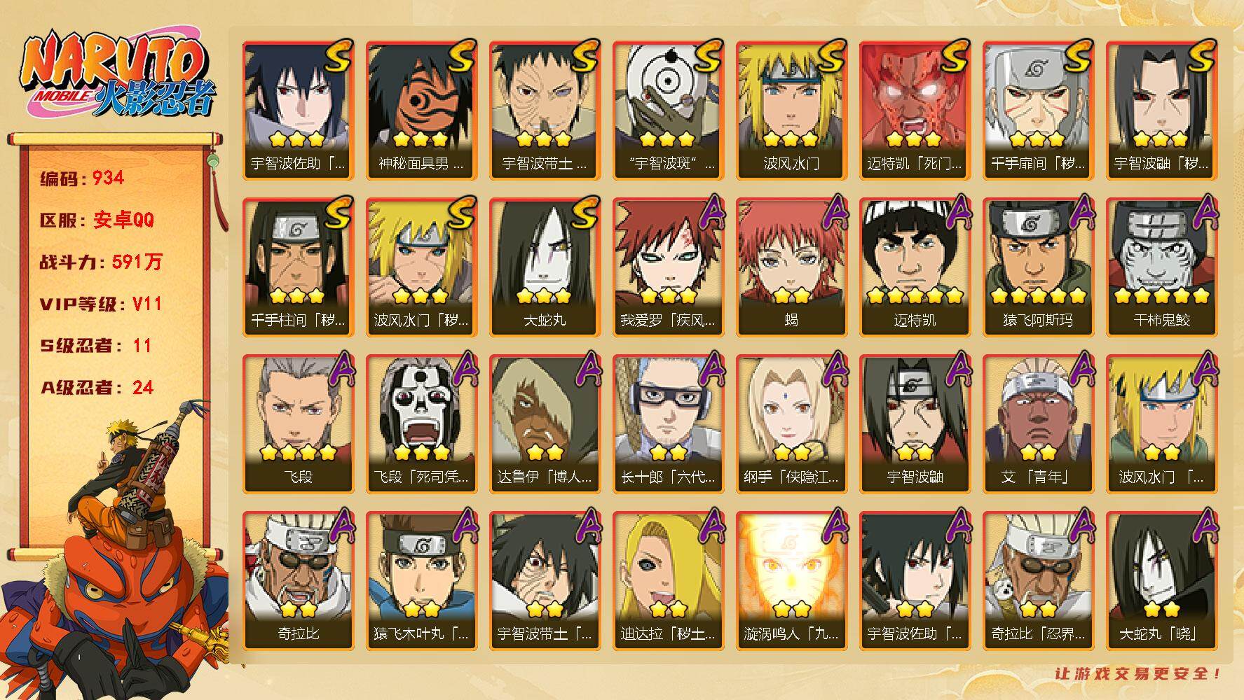Open the 大蛇丸 S-rank card
The width and height of the screenshot is (1244, 700).
point(545,267)
